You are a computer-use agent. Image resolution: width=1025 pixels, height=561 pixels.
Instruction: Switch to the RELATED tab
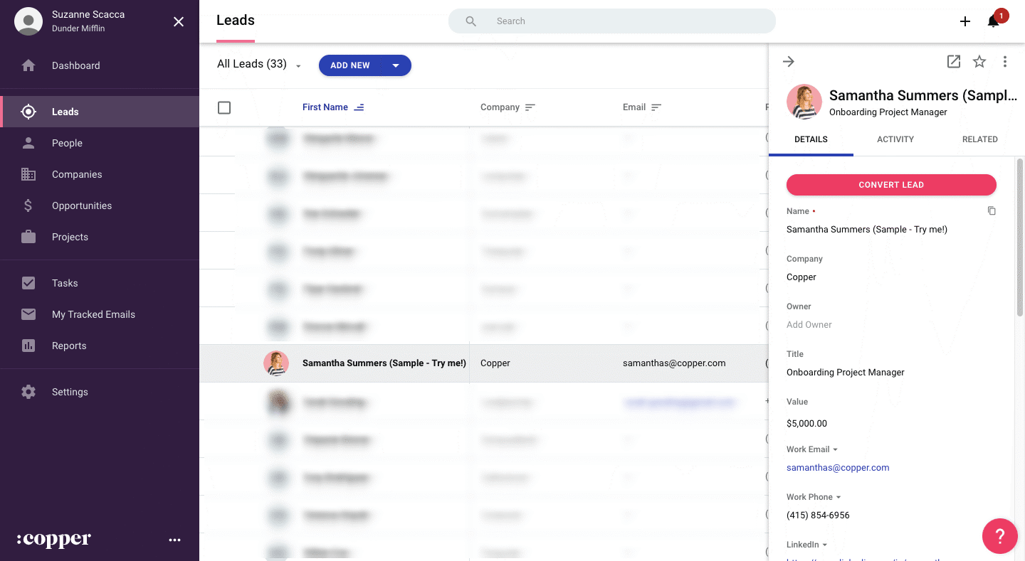pyautogui.click(x=980, y=139)
